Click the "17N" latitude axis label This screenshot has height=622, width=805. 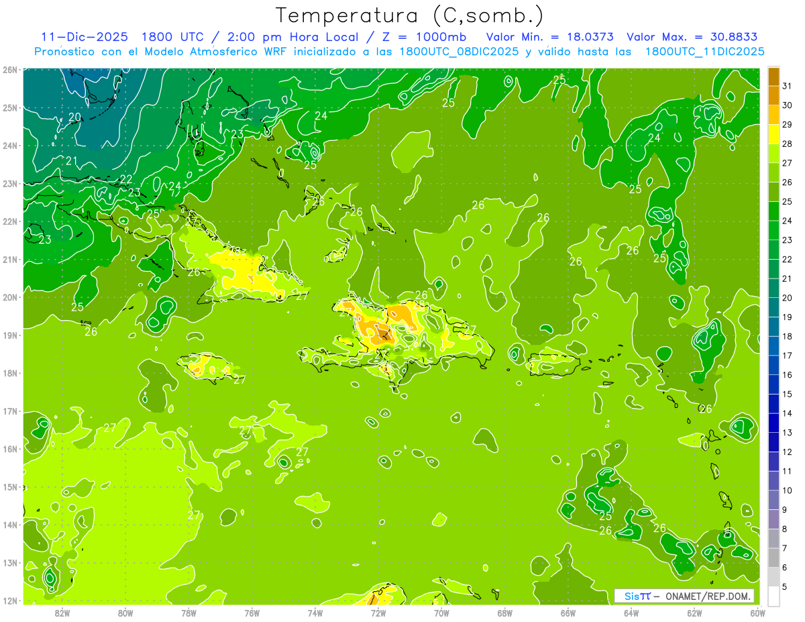tap(10, 411)
